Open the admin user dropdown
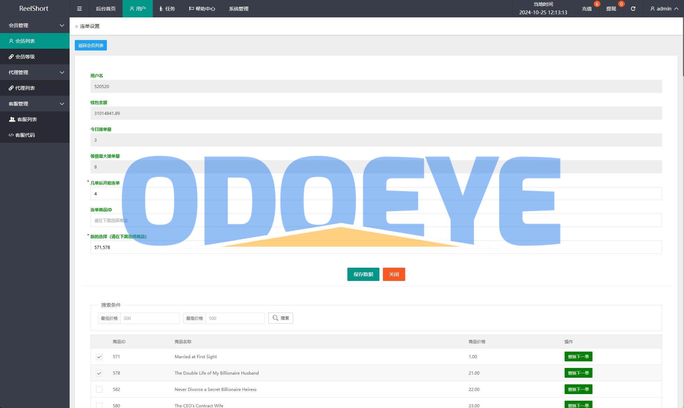The image size is (684, 408). tap(664, 9)
